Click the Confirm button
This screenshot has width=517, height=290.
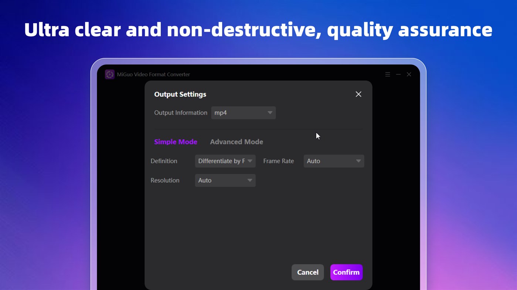coord(346,272)
